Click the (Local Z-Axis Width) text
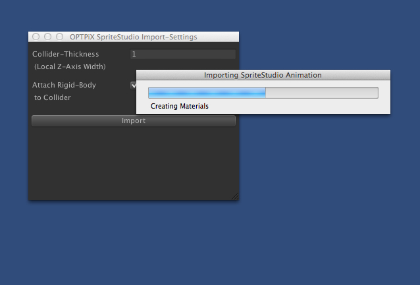This screenshot has height=285, width=420. pos(70,66)
